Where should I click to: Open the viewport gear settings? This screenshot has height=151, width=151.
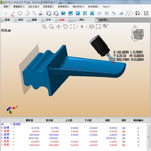[x=105, y=26]
